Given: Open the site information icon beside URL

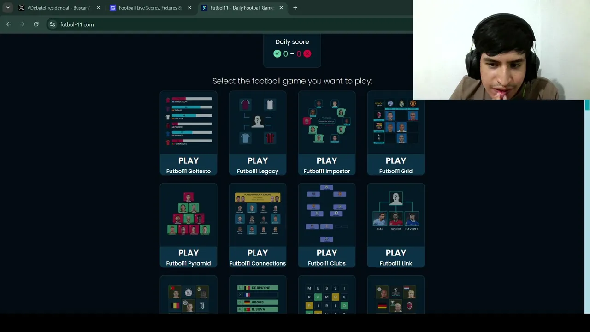Looking at the screenshot, I should (53, 24).
